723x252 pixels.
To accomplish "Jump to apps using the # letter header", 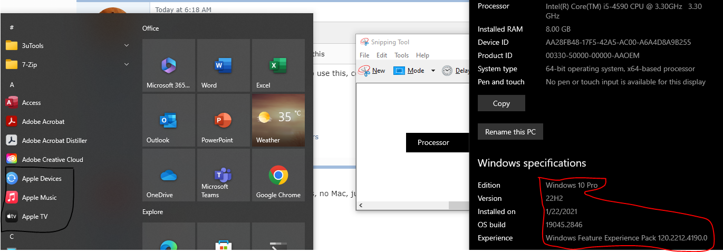I will (12, 27).
